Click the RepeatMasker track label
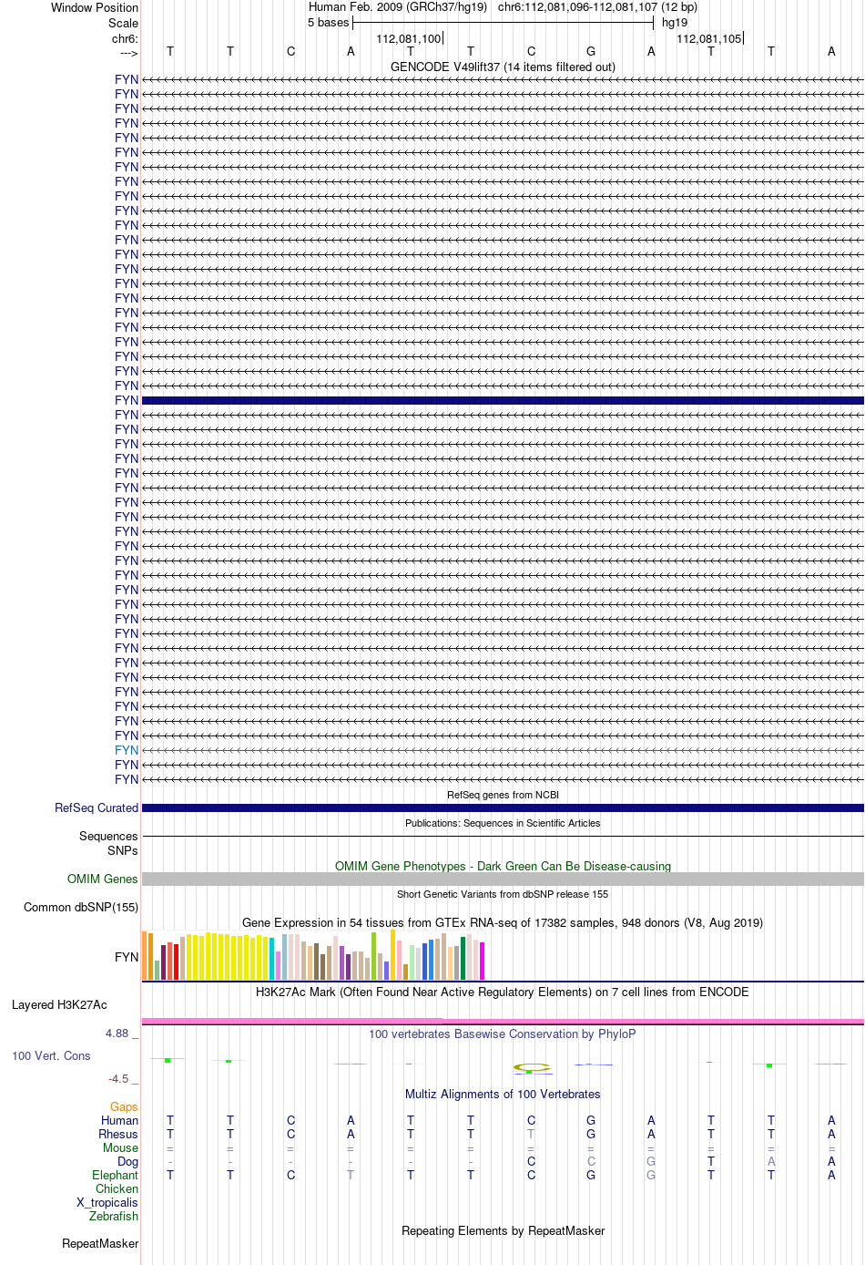The image size is (865, 1265). (x=100, y=1243)
